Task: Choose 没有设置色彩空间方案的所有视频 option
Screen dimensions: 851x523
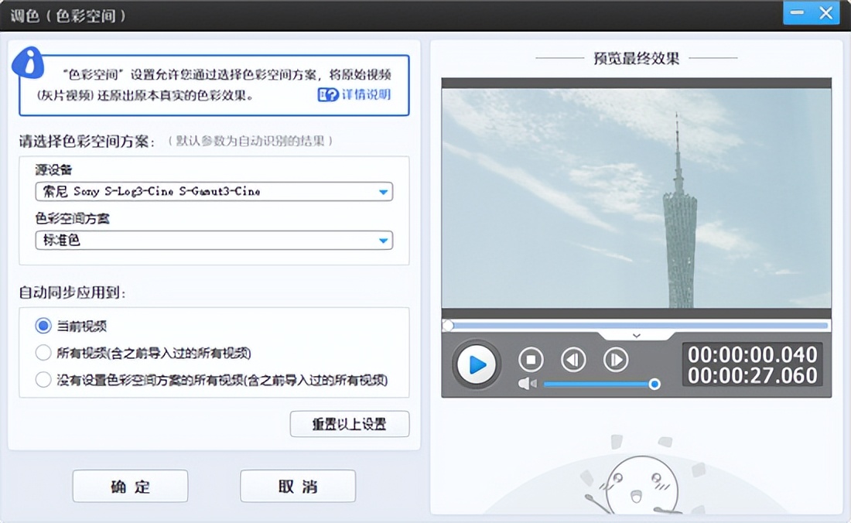Action: (x=43, y=380)
